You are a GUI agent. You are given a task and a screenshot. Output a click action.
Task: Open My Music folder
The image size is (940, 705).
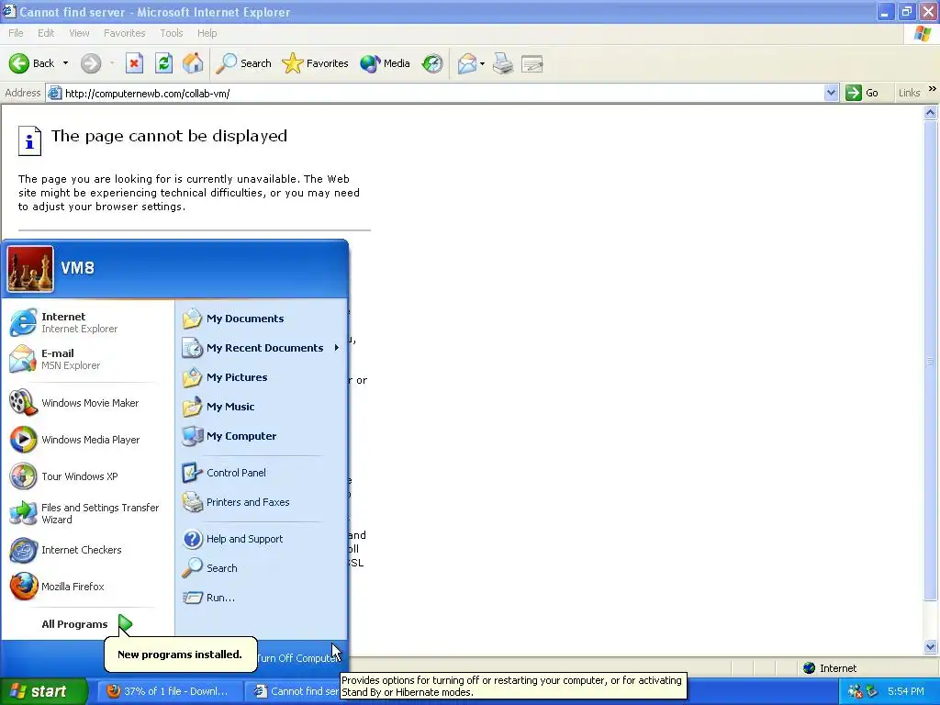click(x=262, y=407)
